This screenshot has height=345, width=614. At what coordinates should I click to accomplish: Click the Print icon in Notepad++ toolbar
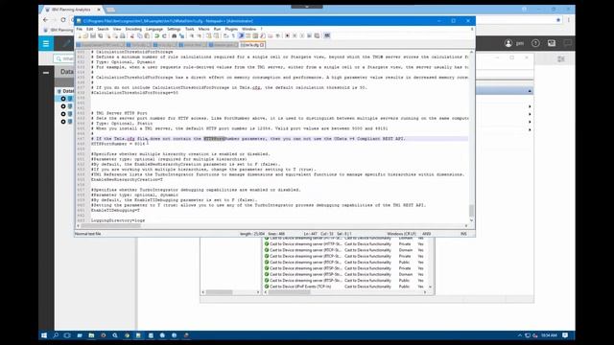(123, 35)
